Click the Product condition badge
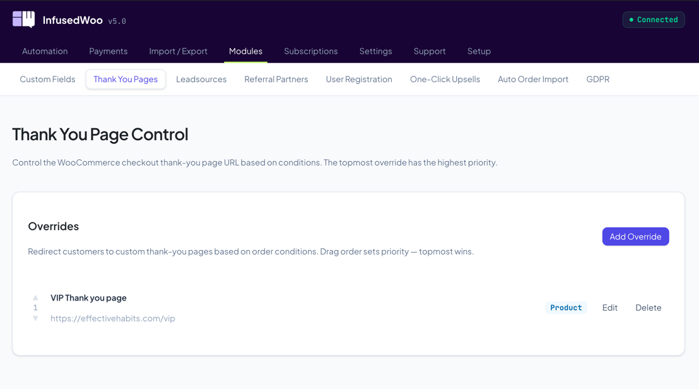The image size is (699, 389). pos(566,308)
